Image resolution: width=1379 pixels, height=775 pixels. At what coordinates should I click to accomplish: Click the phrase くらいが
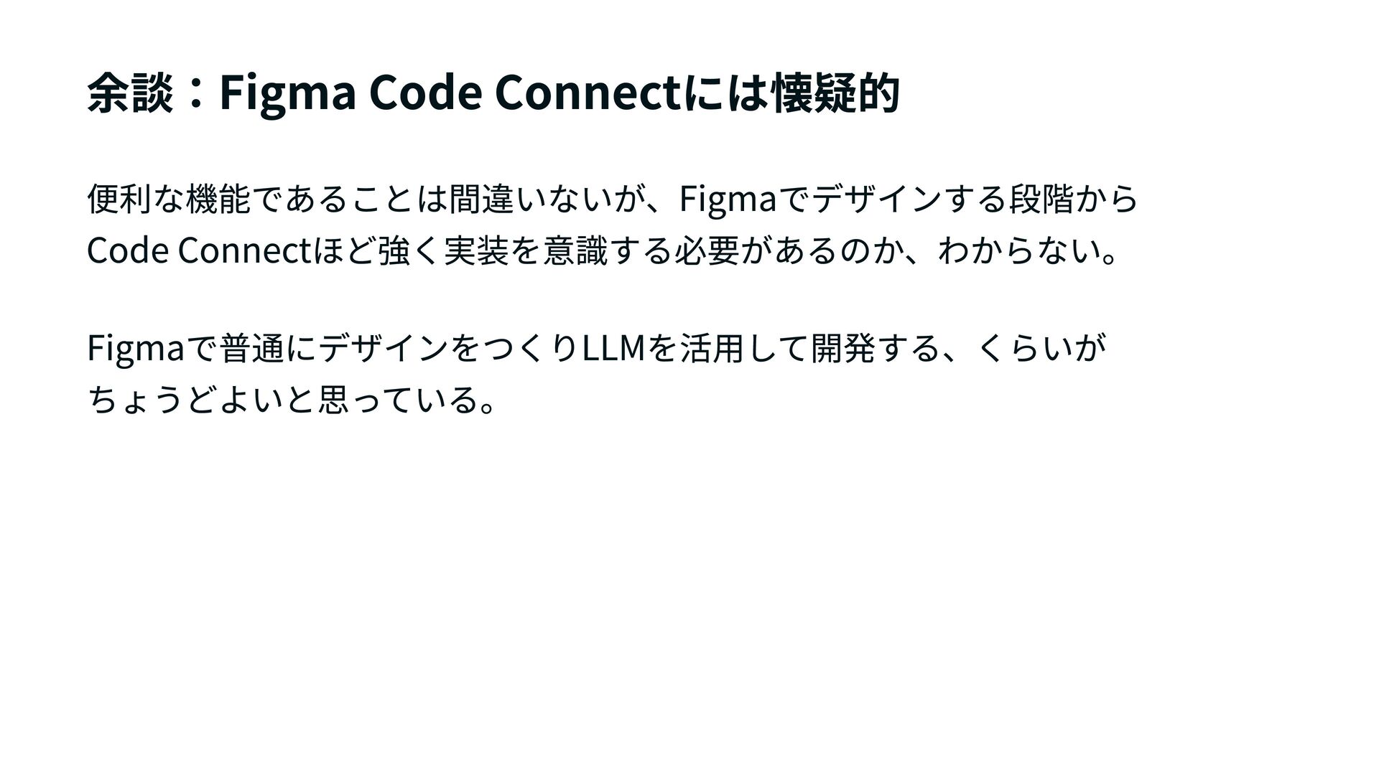click(x=1039, y=349)
